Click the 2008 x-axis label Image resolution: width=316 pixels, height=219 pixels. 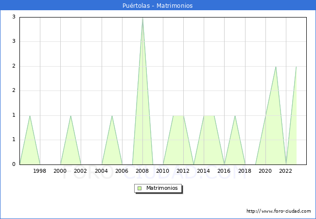(142, 171)
